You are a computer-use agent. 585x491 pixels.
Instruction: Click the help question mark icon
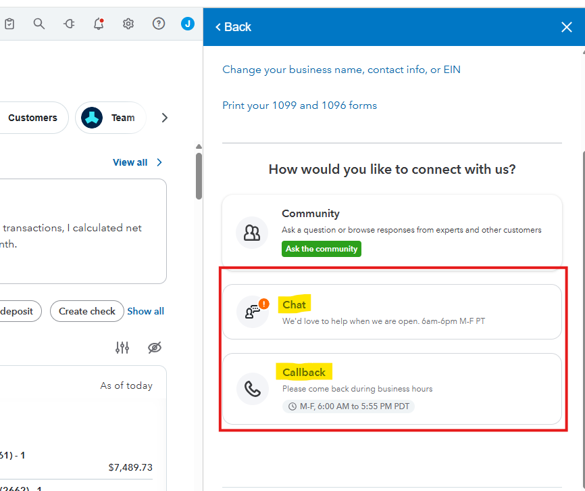[x=159, y=24]
